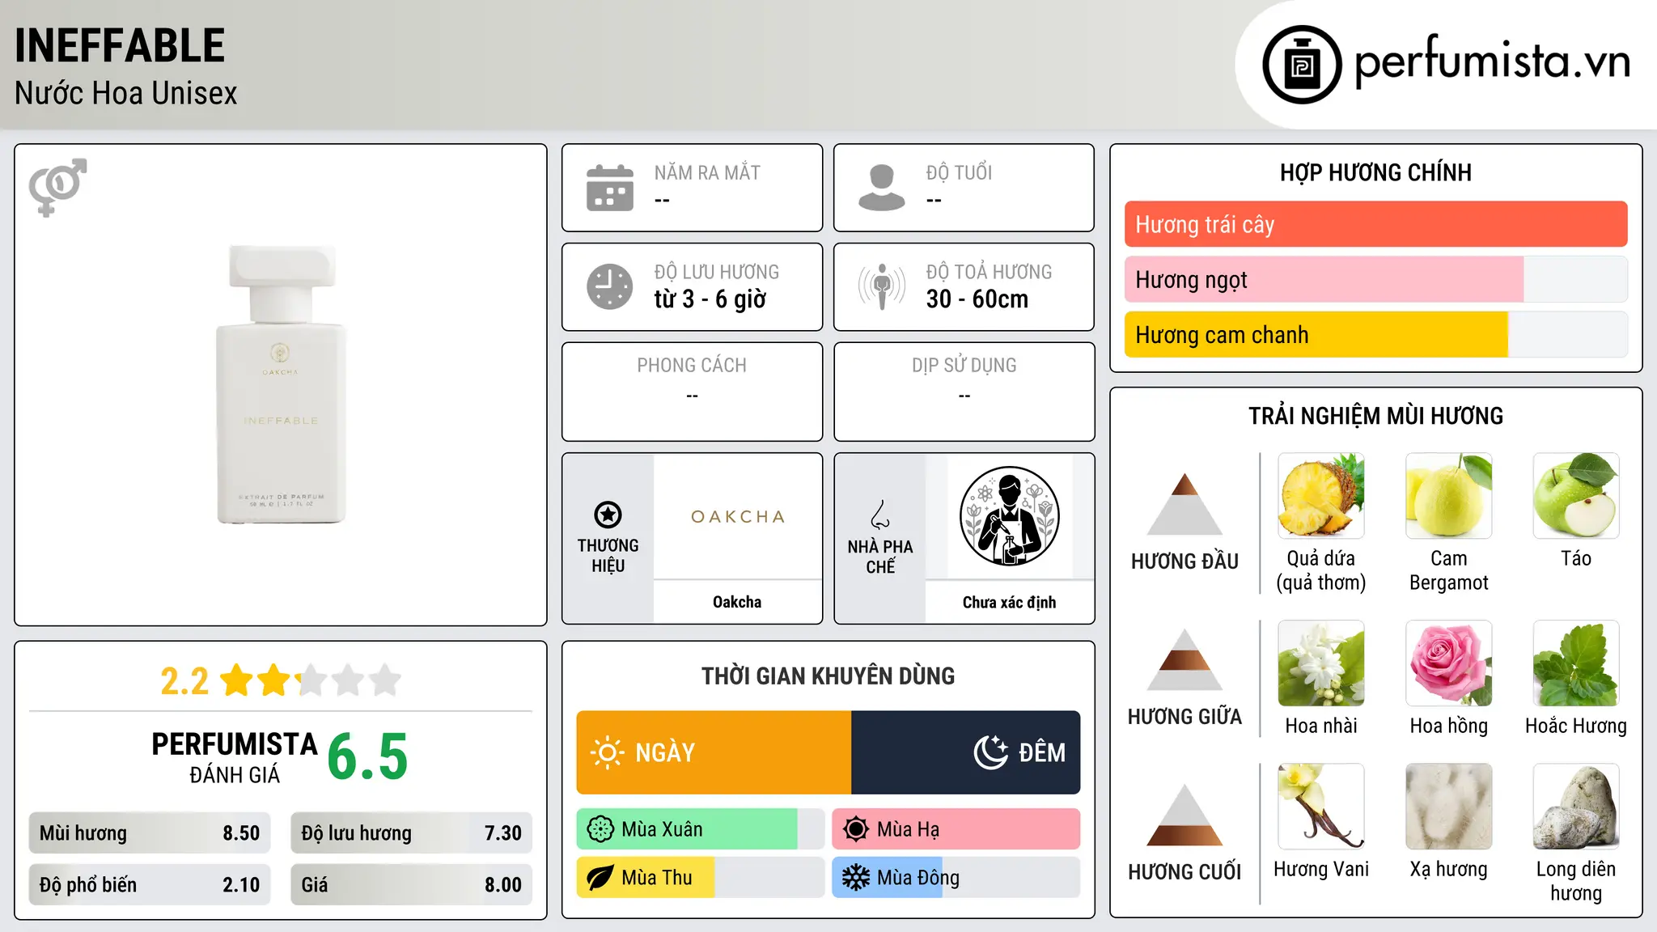Viewport: 1657px width, 932px height.
Task: Click the unisex gender symbol icon
Action: 57,187
